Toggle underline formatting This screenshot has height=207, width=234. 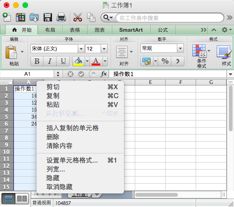(63, 61)
